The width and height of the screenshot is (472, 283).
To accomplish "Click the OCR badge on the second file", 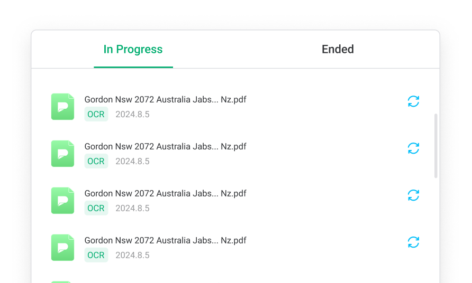I will pyautogui.click(x=96, y=161).
